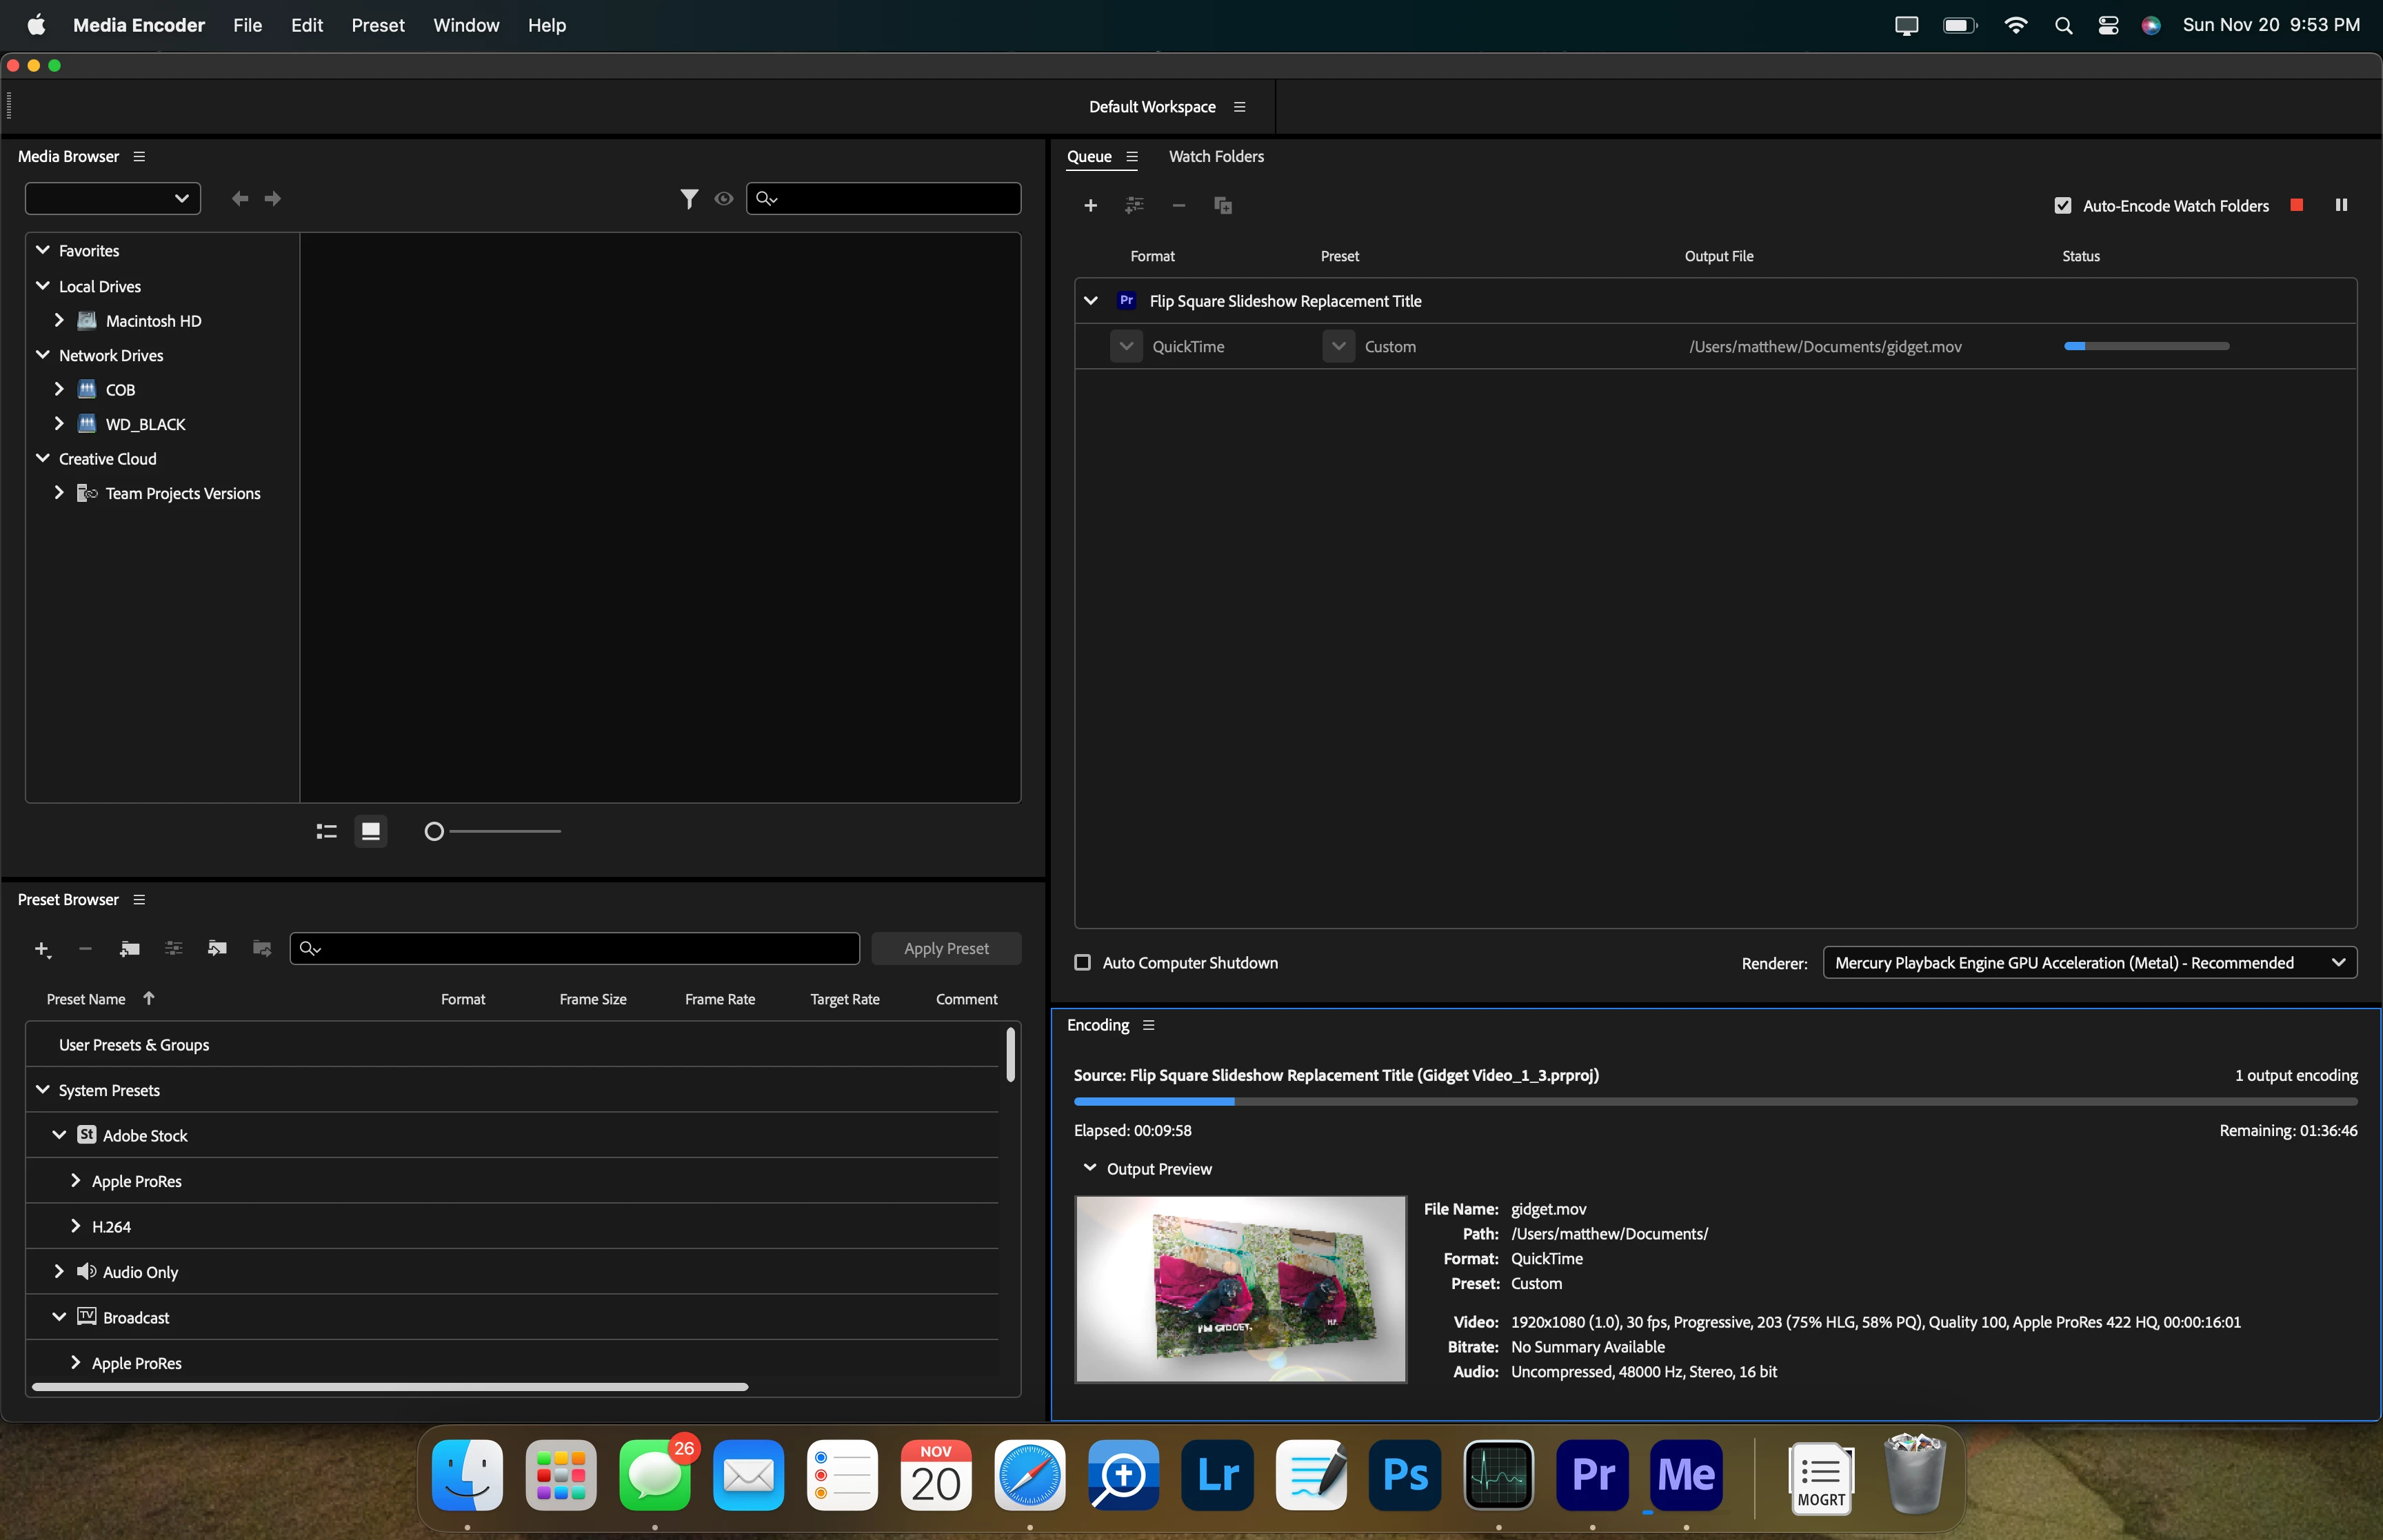This screenshot has height=1540, width=2383.
Task: Click the red Stop Queue button
Action: coord(2296,205)
